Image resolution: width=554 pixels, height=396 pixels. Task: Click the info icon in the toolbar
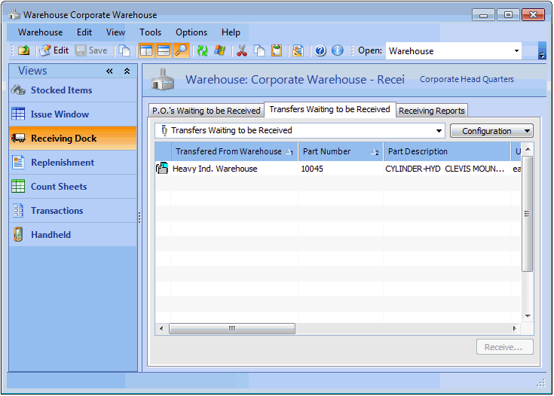pos(337,51)
